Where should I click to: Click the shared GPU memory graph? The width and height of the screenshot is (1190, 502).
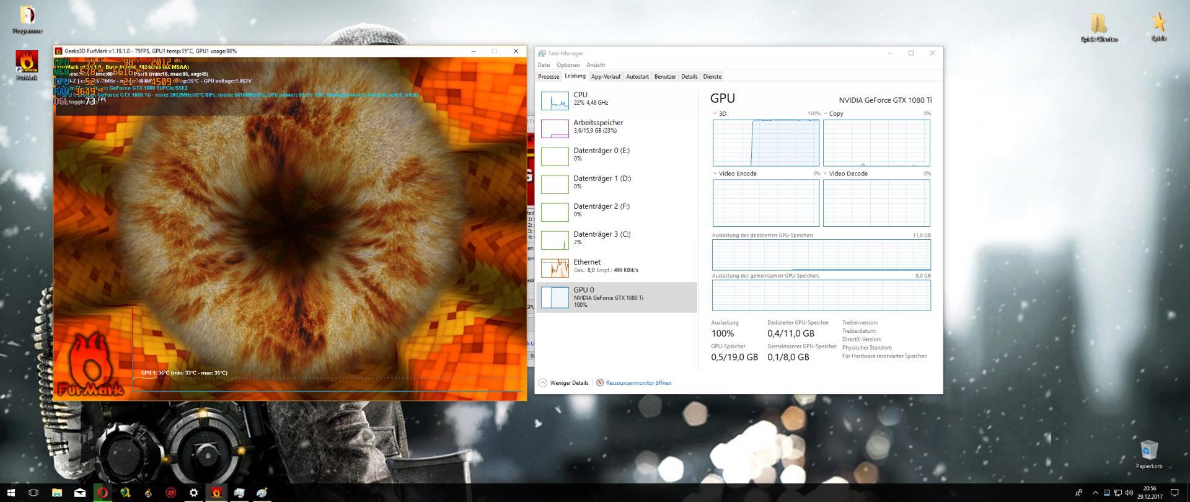[x=821, y=295]
